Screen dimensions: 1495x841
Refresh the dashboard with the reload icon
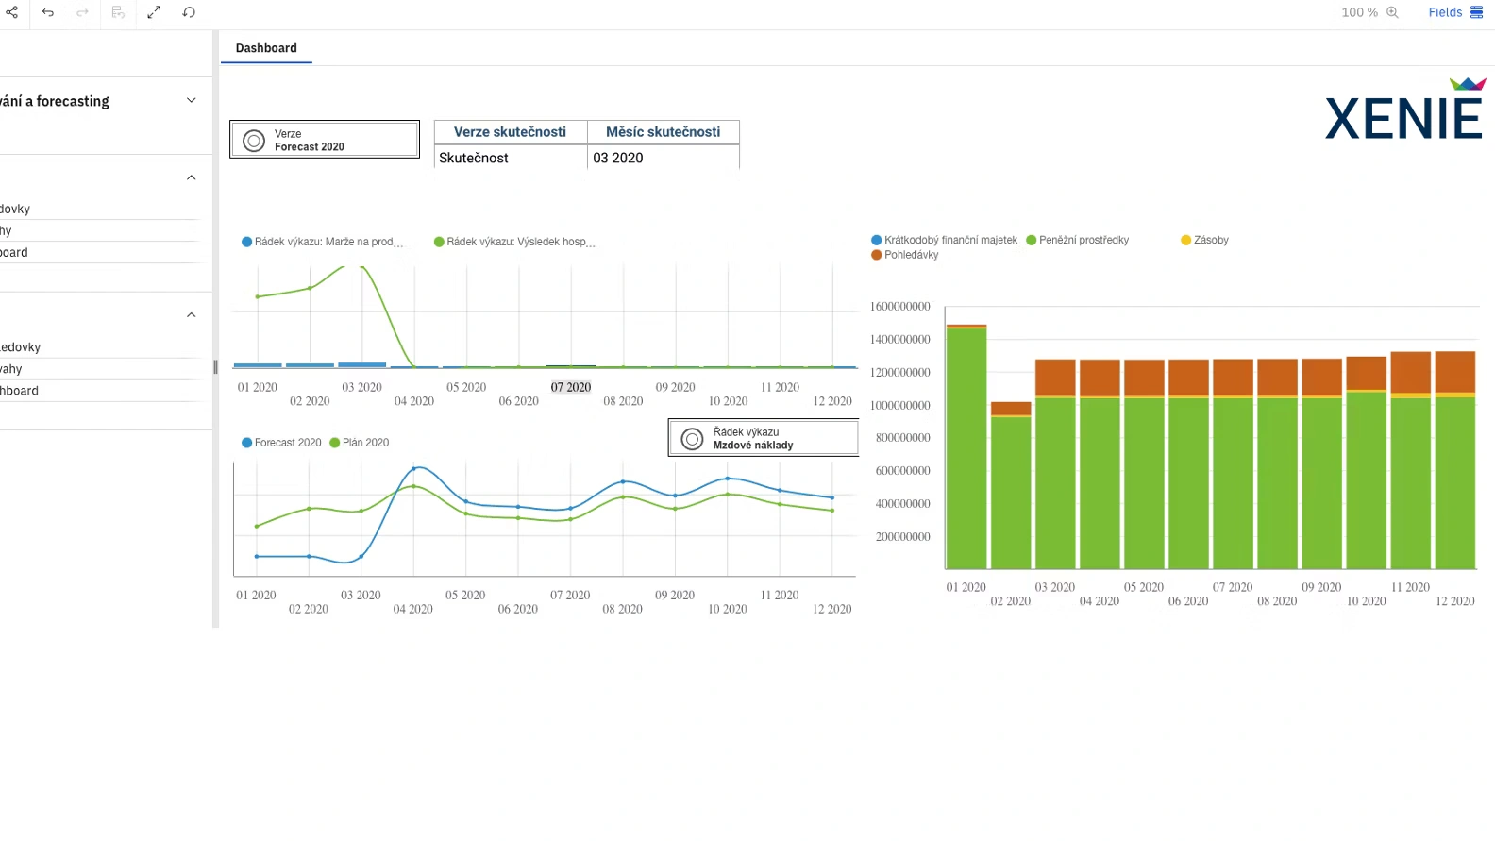click(x=189, y=12)
